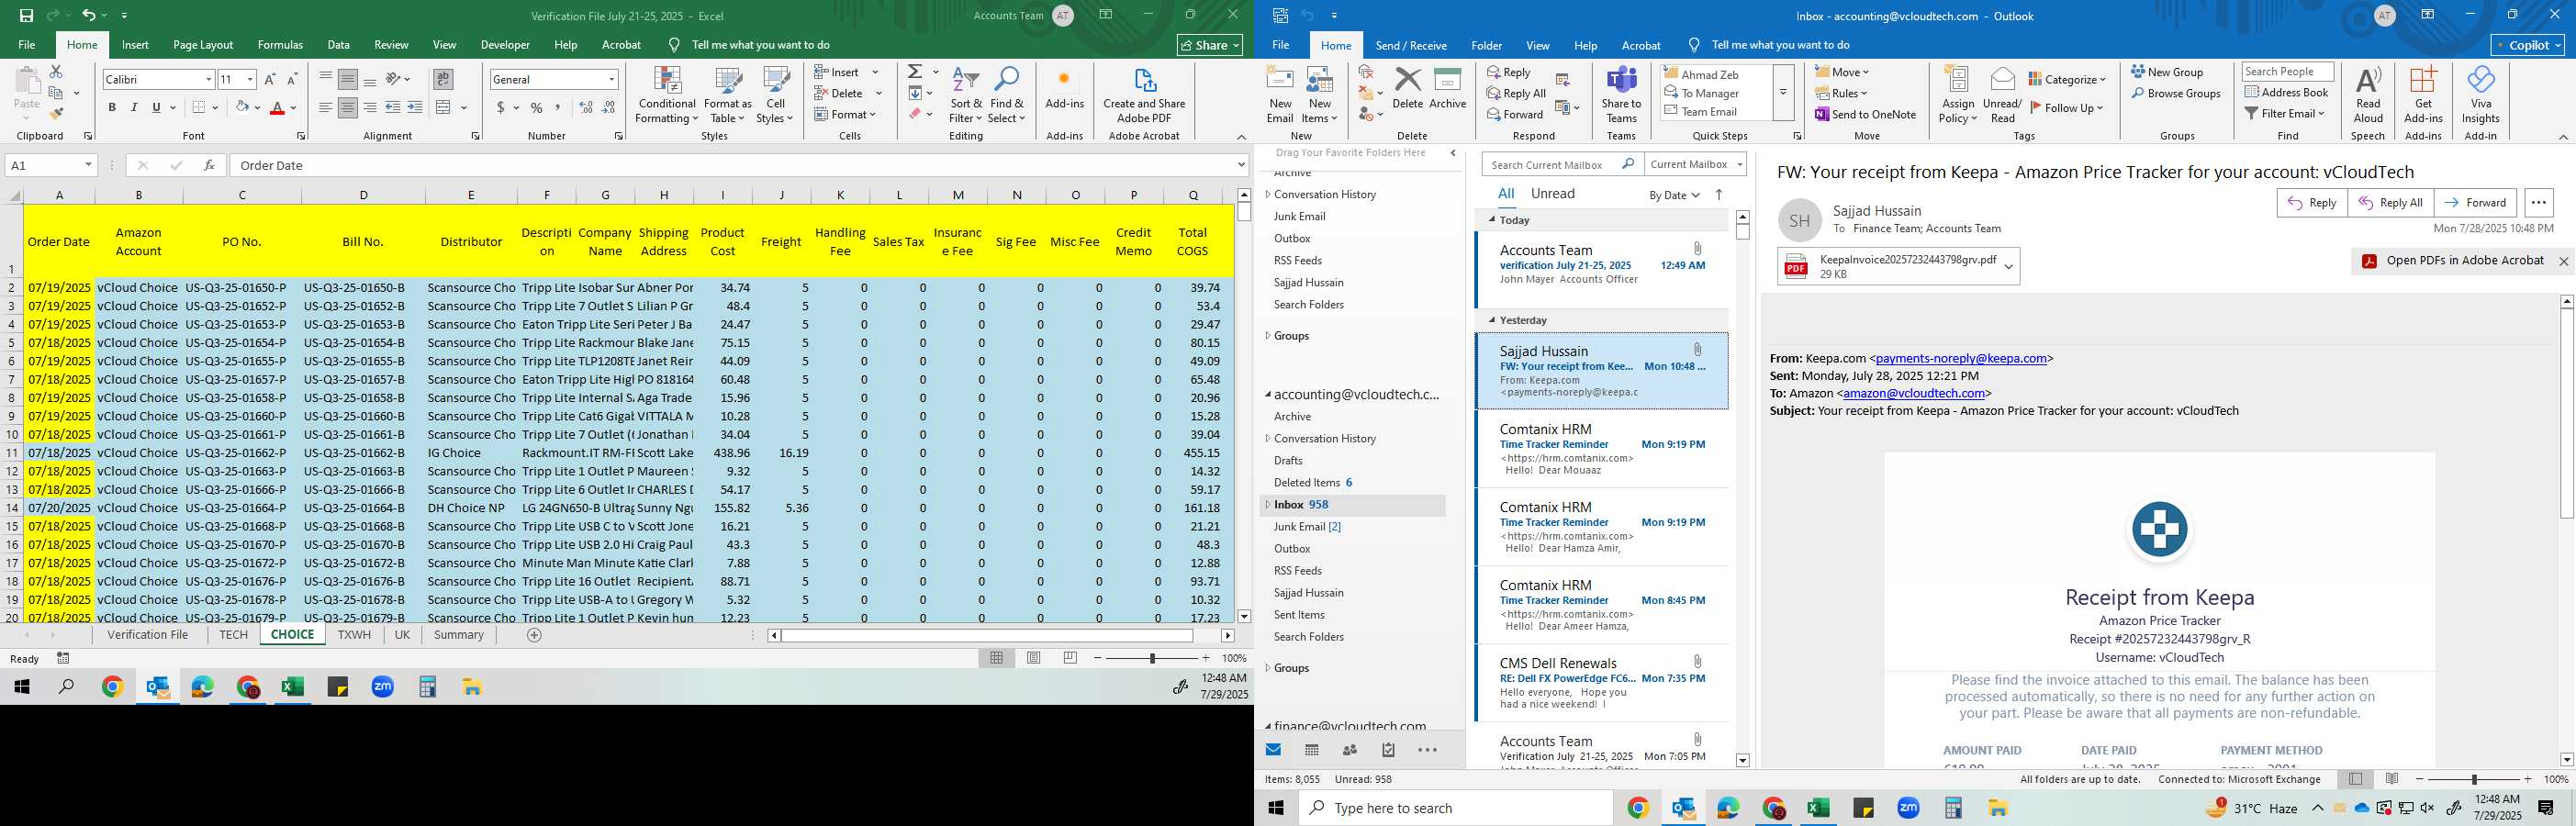Click Excel Fill Color bucket
This screenshot has width=2576, height=826.
coord(241,107)
